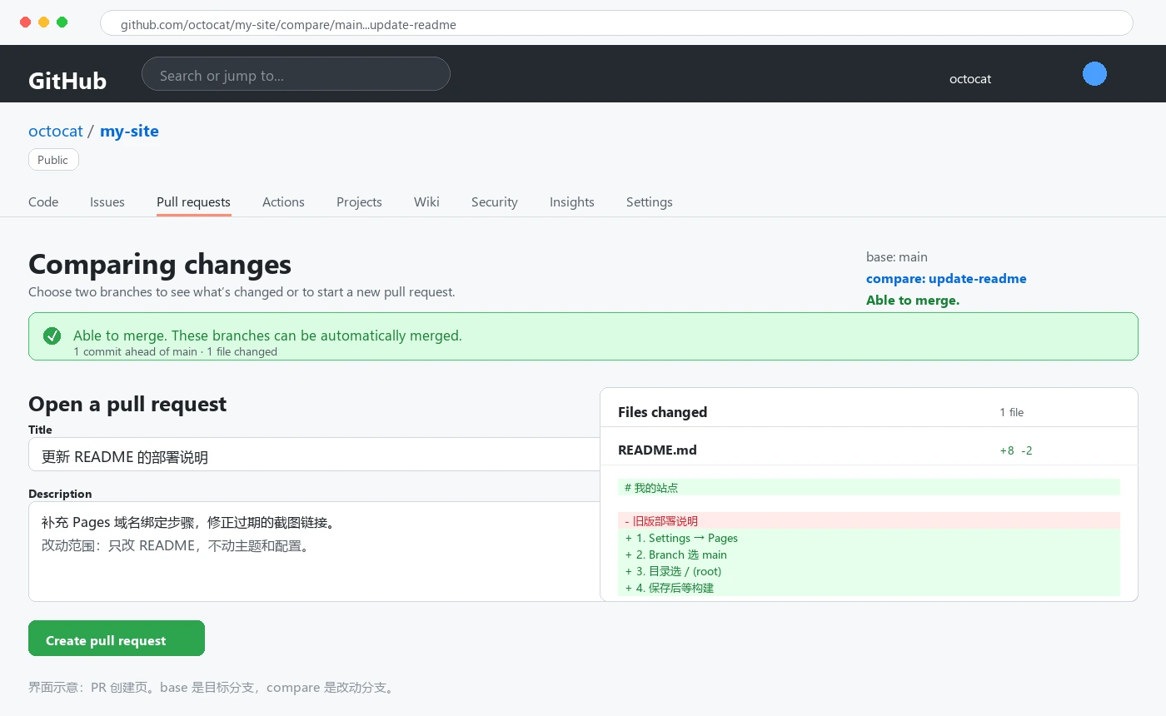Click Create pull request button
The image size is (1166, 716).
[117, 638]
